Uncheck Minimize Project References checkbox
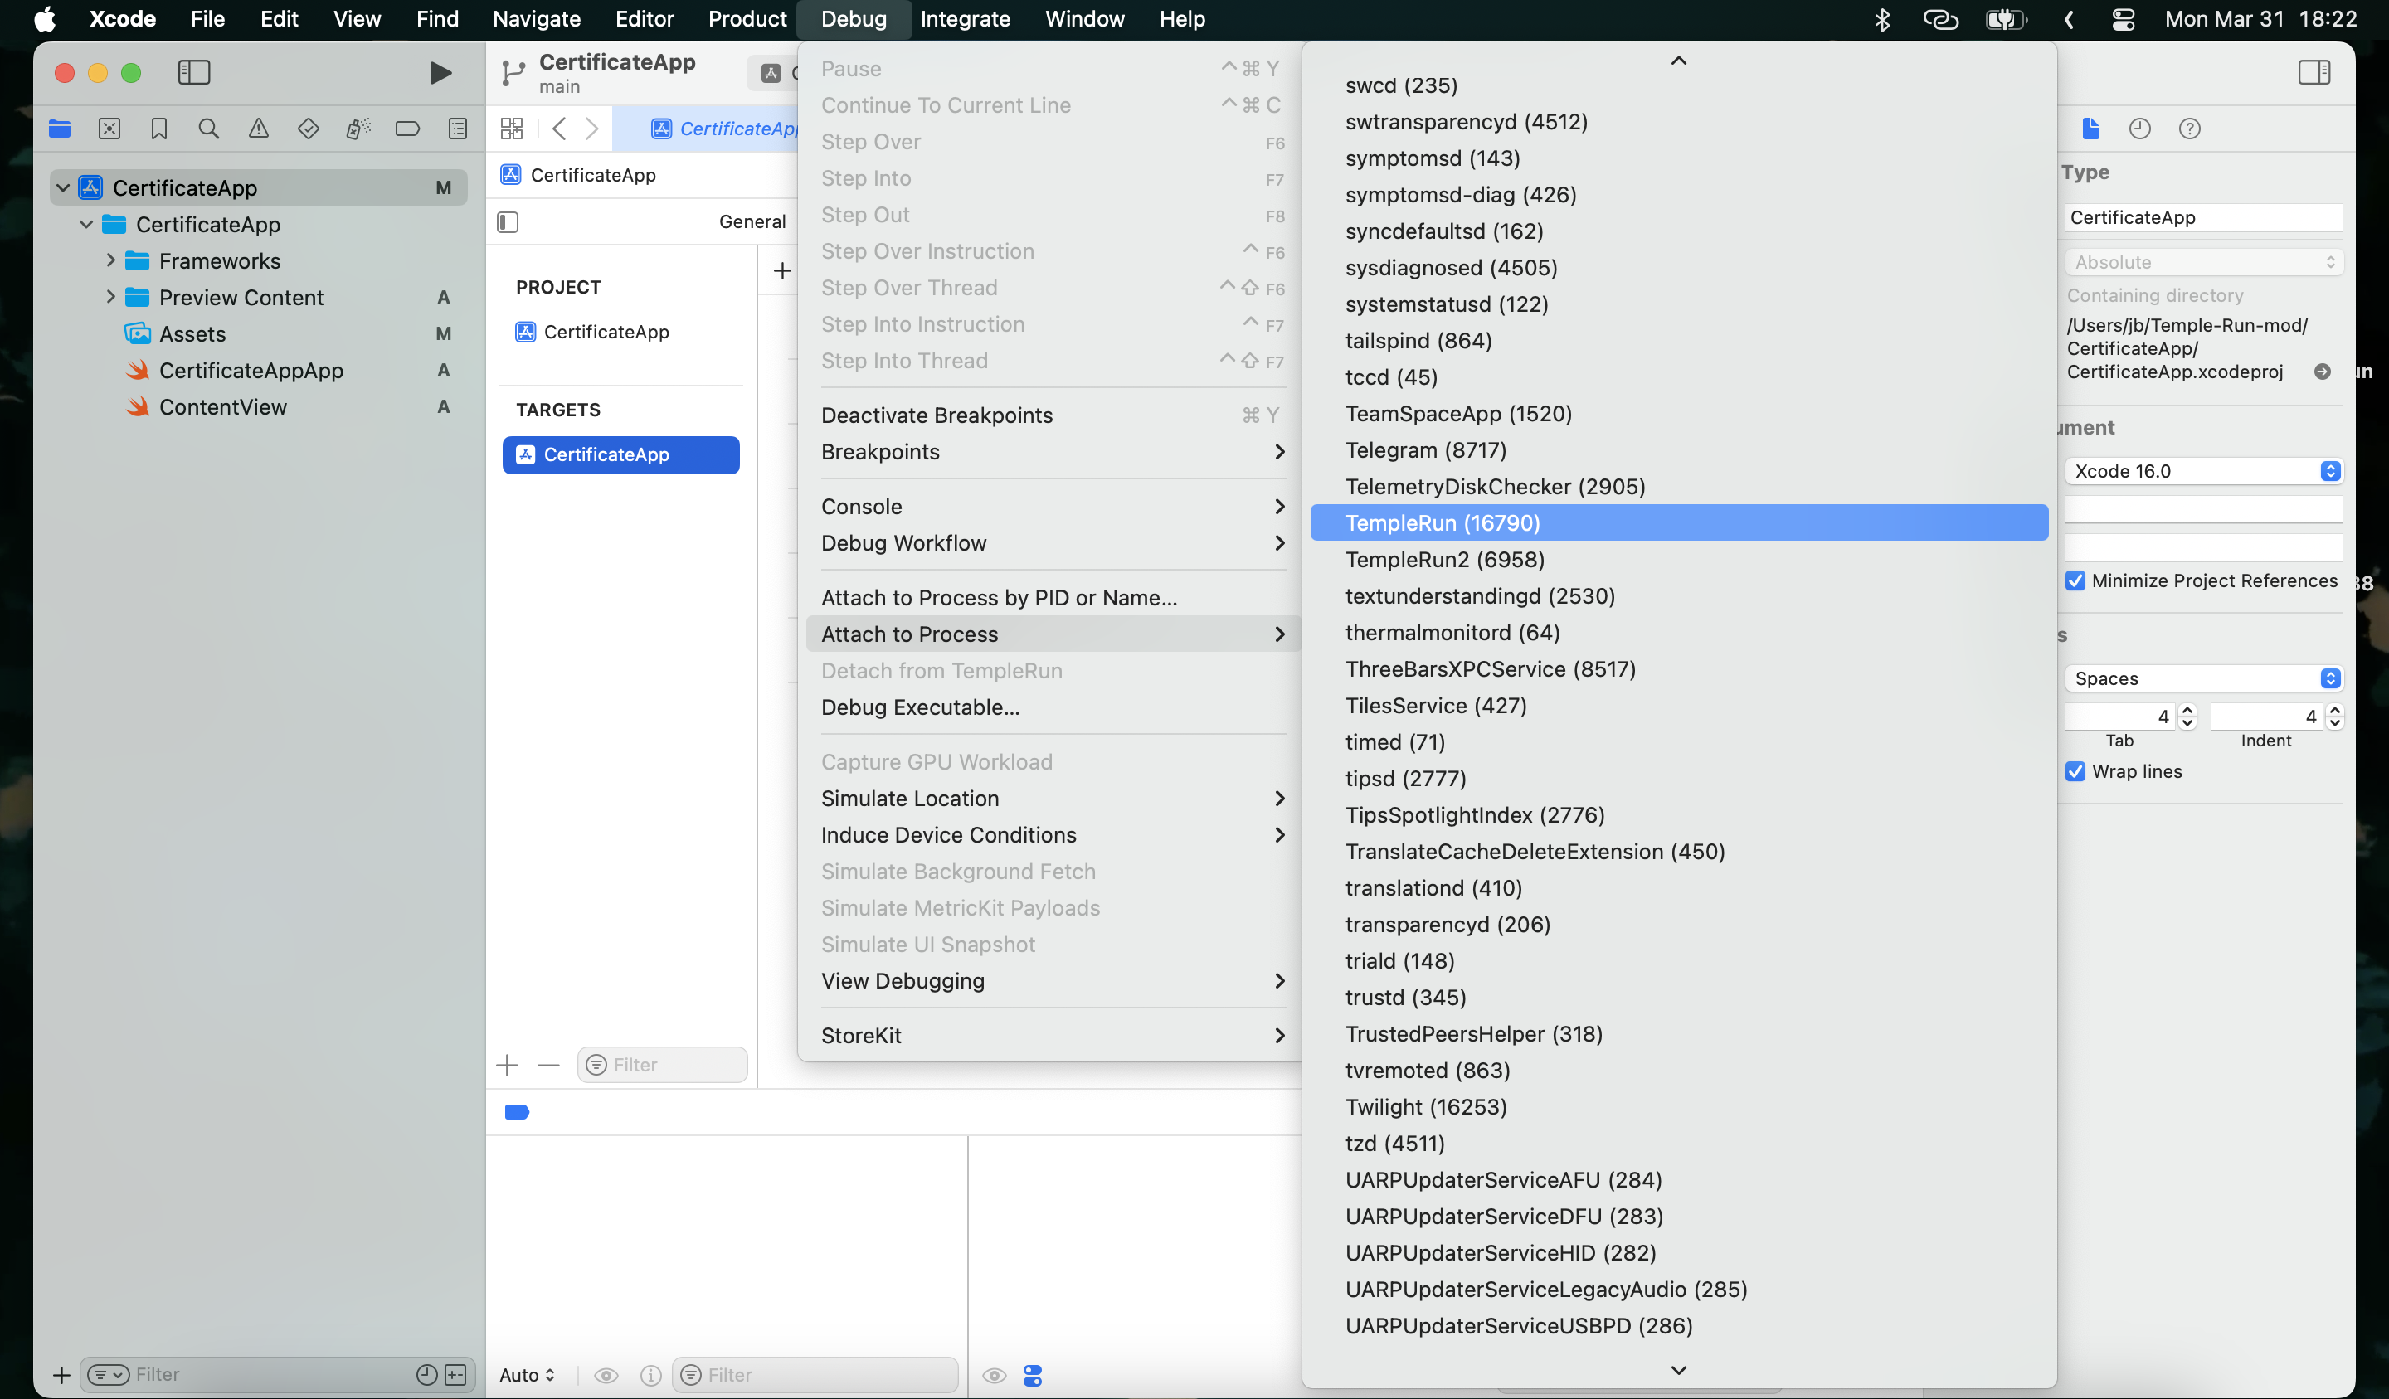This screenshot has width=2389, height=1399. (2075, 581)
